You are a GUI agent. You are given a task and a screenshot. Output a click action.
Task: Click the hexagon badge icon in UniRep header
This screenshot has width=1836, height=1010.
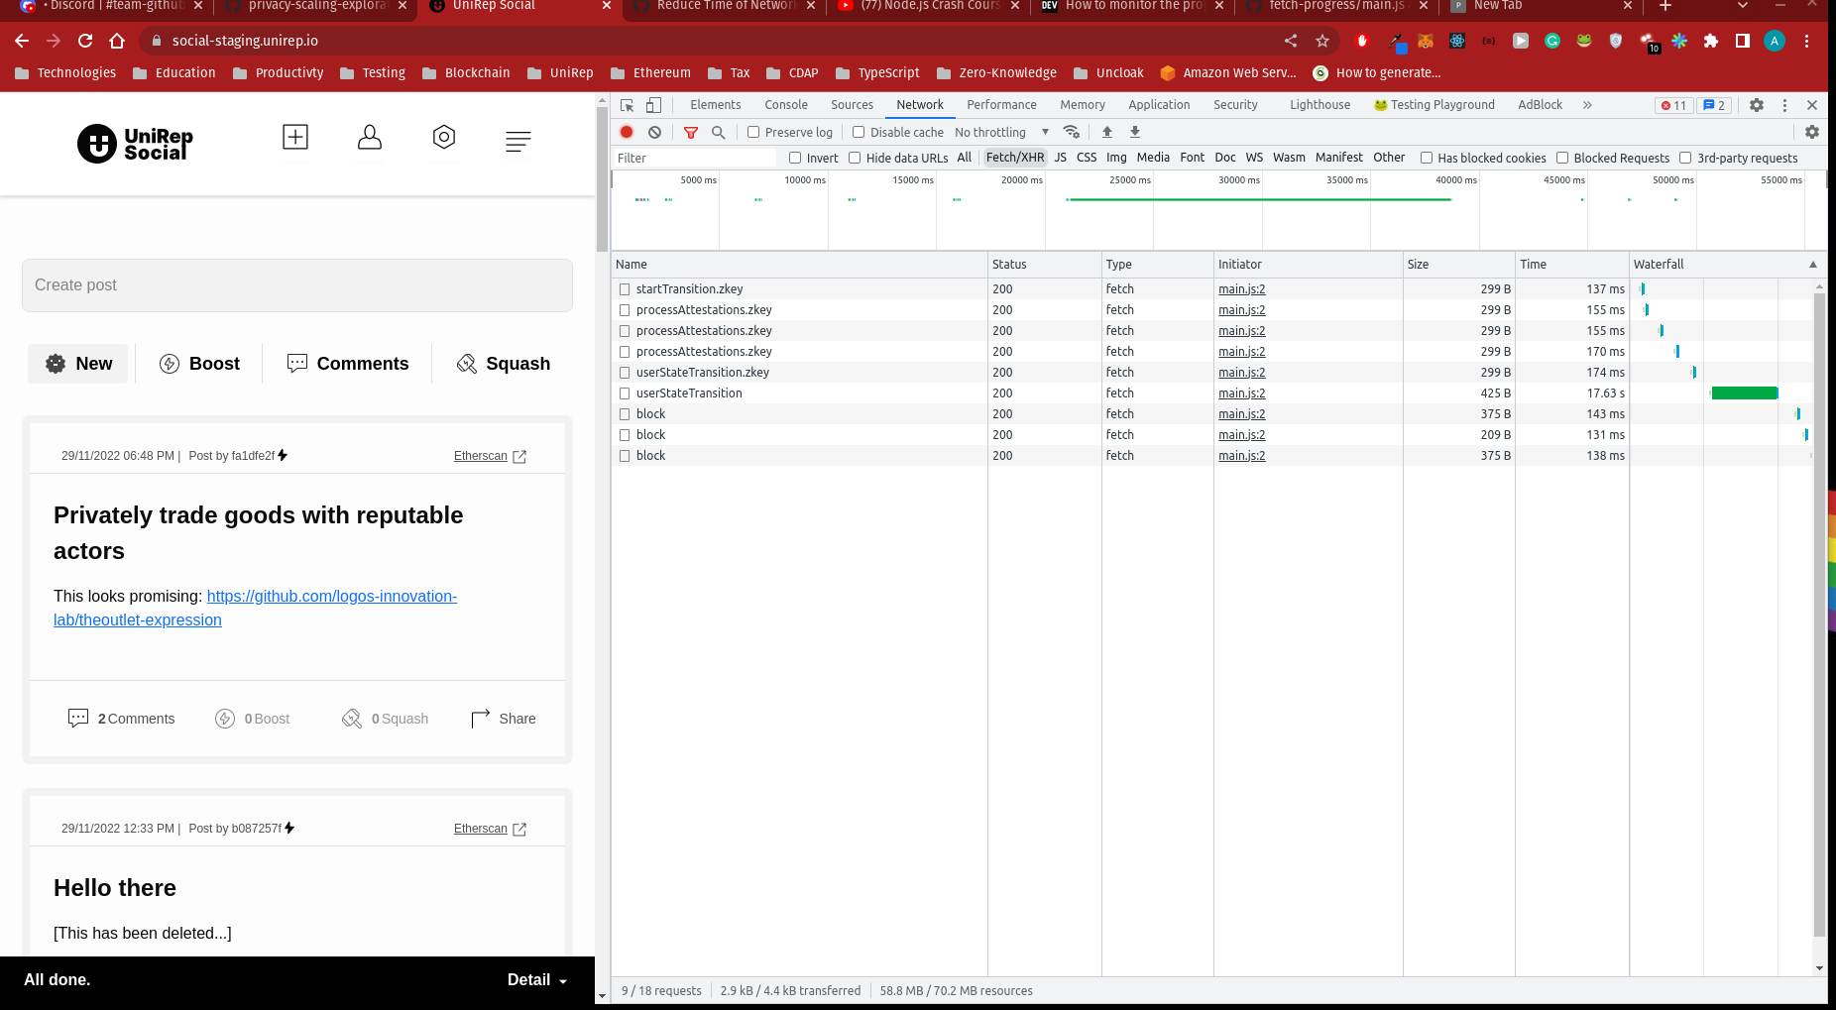click(x=443, y=139)
